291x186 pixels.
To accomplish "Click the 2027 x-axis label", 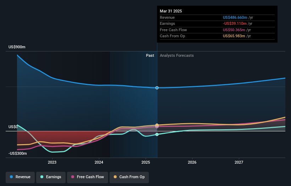I will pos(239,162).
